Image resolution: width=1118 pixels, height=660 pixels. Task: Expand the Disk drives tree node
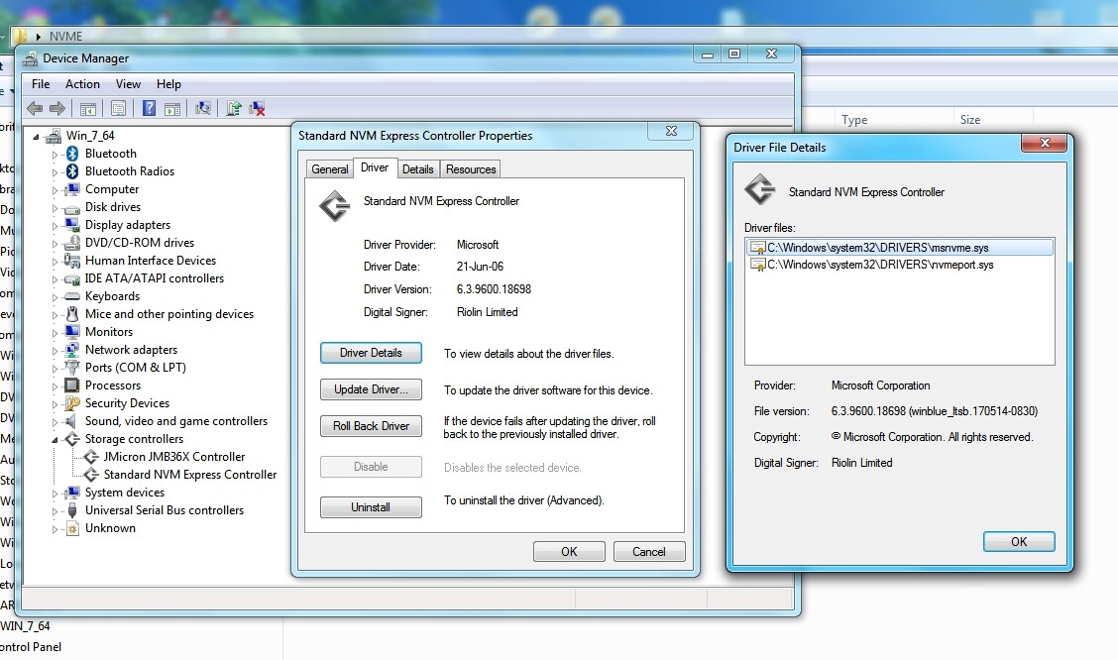pos(56,206)
